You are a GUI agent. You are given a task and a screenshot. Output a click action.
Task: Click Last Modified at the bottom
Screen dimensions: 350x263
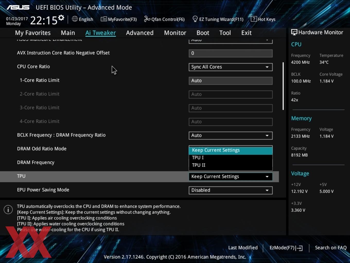[x=243, y=248]
